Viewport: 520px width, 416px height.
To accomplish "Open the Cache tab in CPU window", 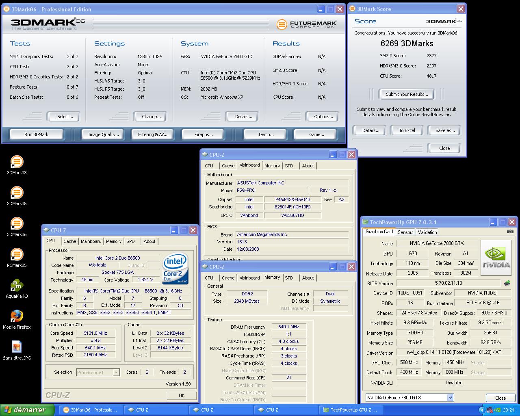I will (69, 241).
